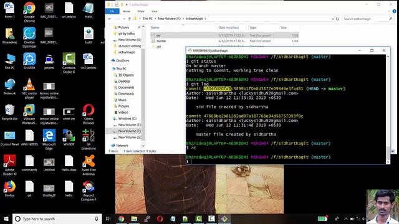Launch VLC media player desktop icon
This screenshot has width=399, height=224.
click(29, 88)
